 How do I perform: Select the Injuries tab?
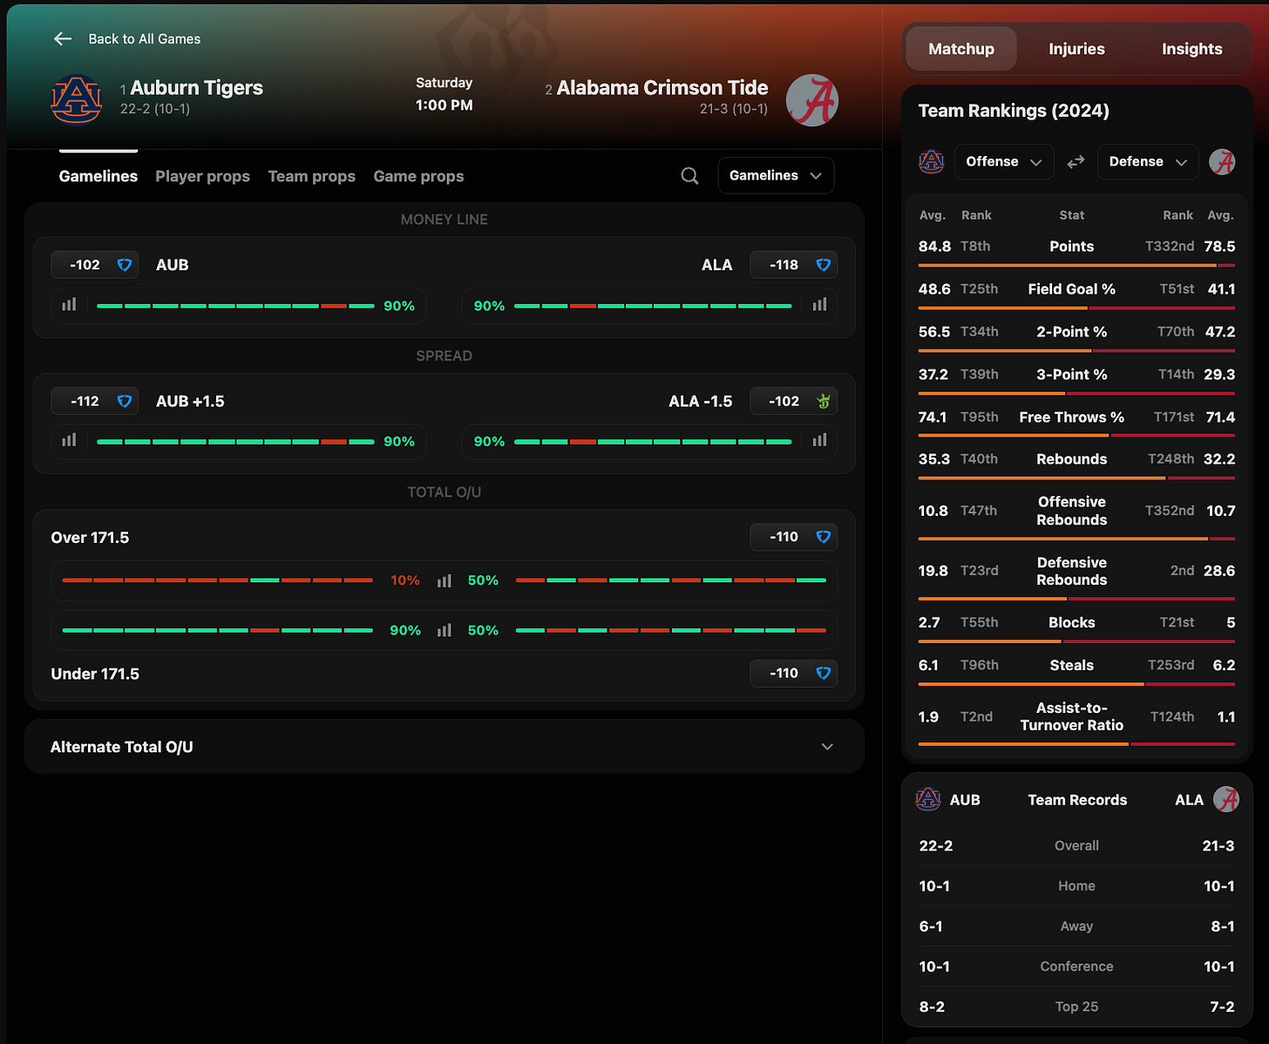click(1076, 49)
